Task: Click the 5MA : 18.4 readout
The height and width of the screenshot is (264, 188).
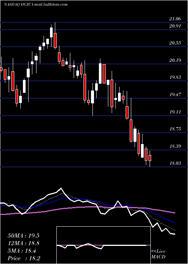Action: coord(22,251)
